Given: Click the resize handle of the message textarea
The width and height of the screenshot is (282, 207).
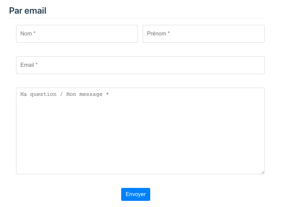Looking at the screenshot, I should 262,172.
